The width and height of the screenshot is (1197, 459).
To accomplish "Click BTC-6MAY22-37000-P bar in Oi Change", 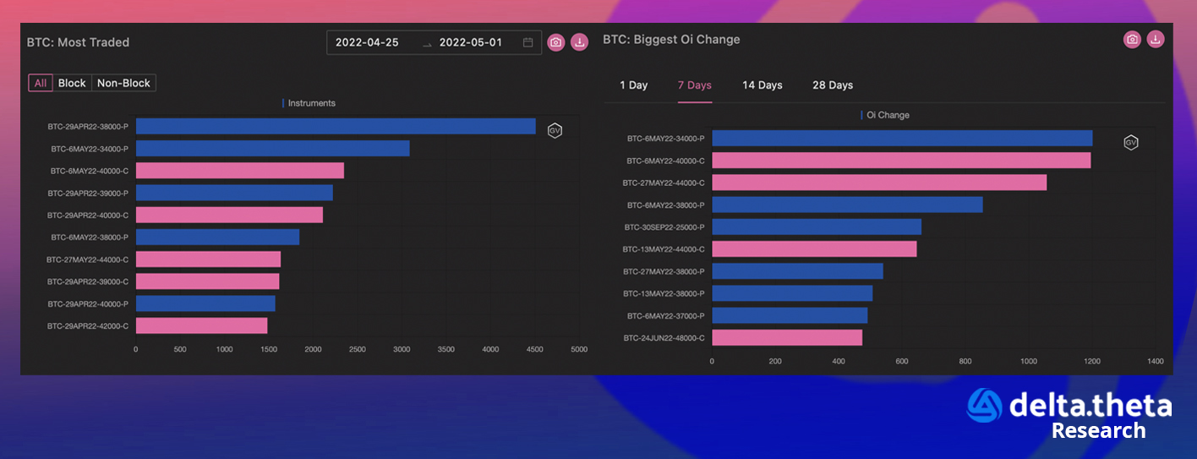I will [x=790, y=315].
